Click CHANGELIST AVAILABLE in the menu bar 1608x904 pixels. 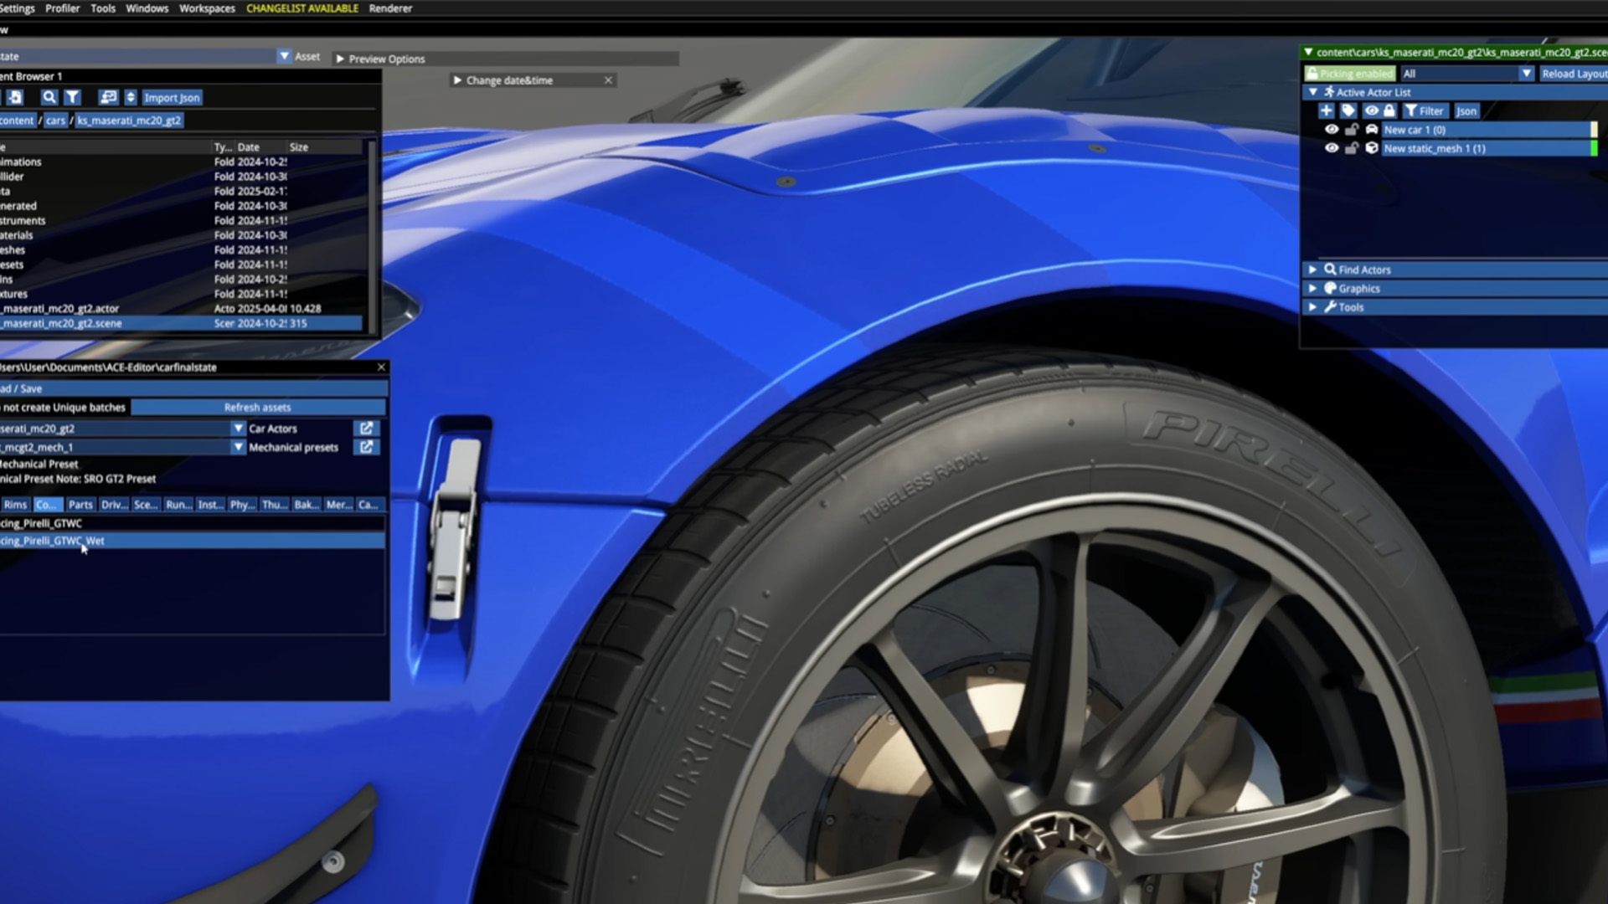point(302,8)
